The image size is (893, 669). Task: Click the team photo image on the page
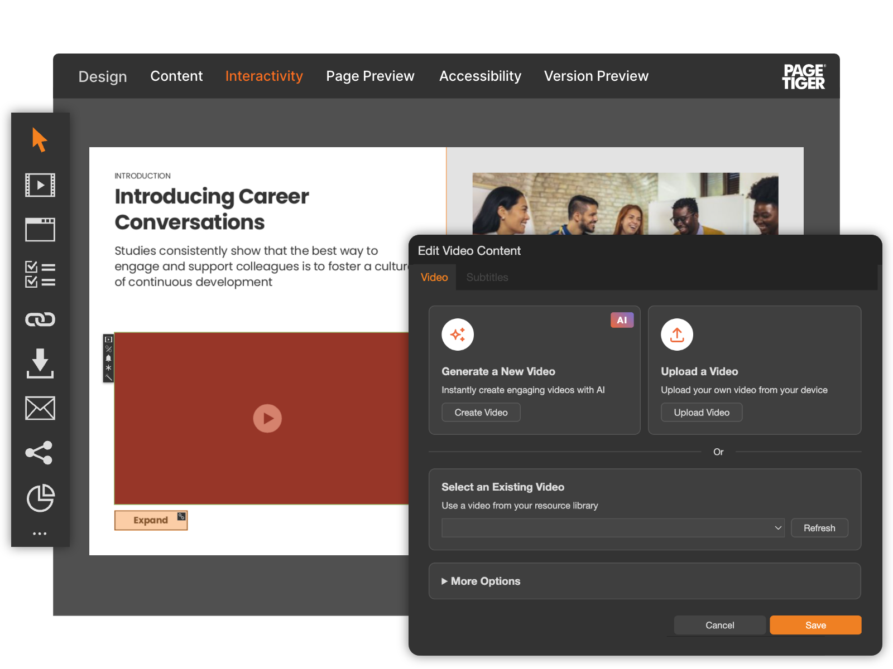pyautogui.click(x=625, y=203)
